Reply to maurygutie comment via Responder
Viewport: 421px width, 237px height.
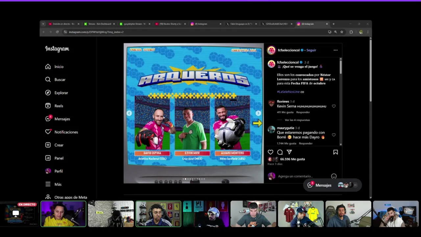(306, 144)
